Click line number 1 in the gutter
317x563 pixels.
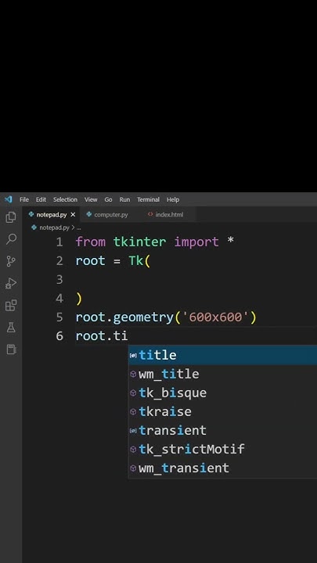59,242
